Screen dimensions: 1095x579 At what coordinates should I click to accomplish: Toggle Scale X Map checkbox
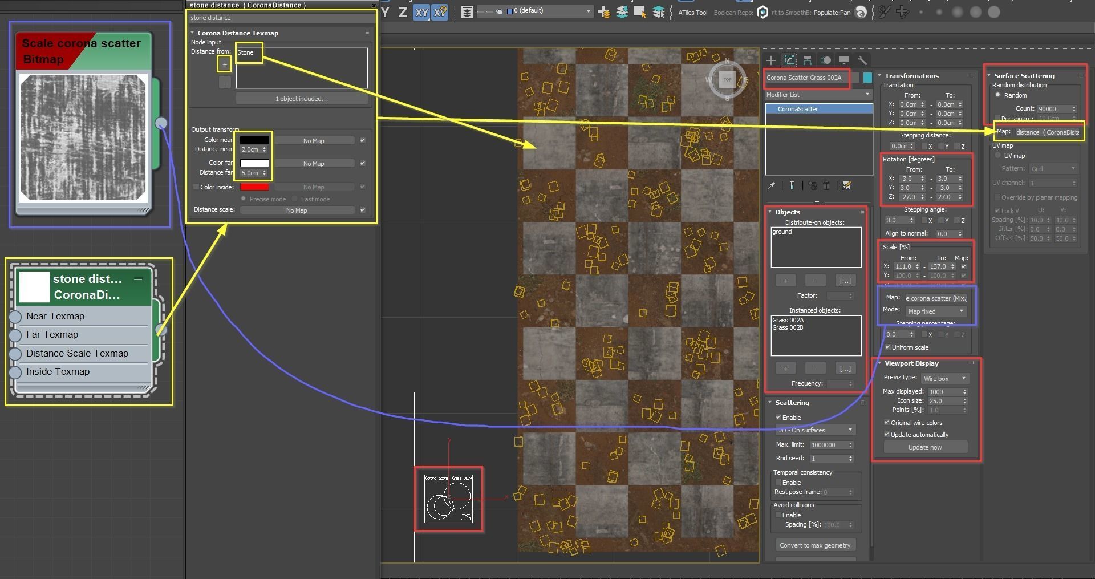[x=964, y=266]
